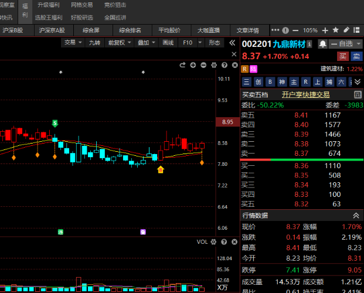Screen dimensions: 364x293
Task: Close main chart indicator with circled X
Action: (x=235, y=65)
